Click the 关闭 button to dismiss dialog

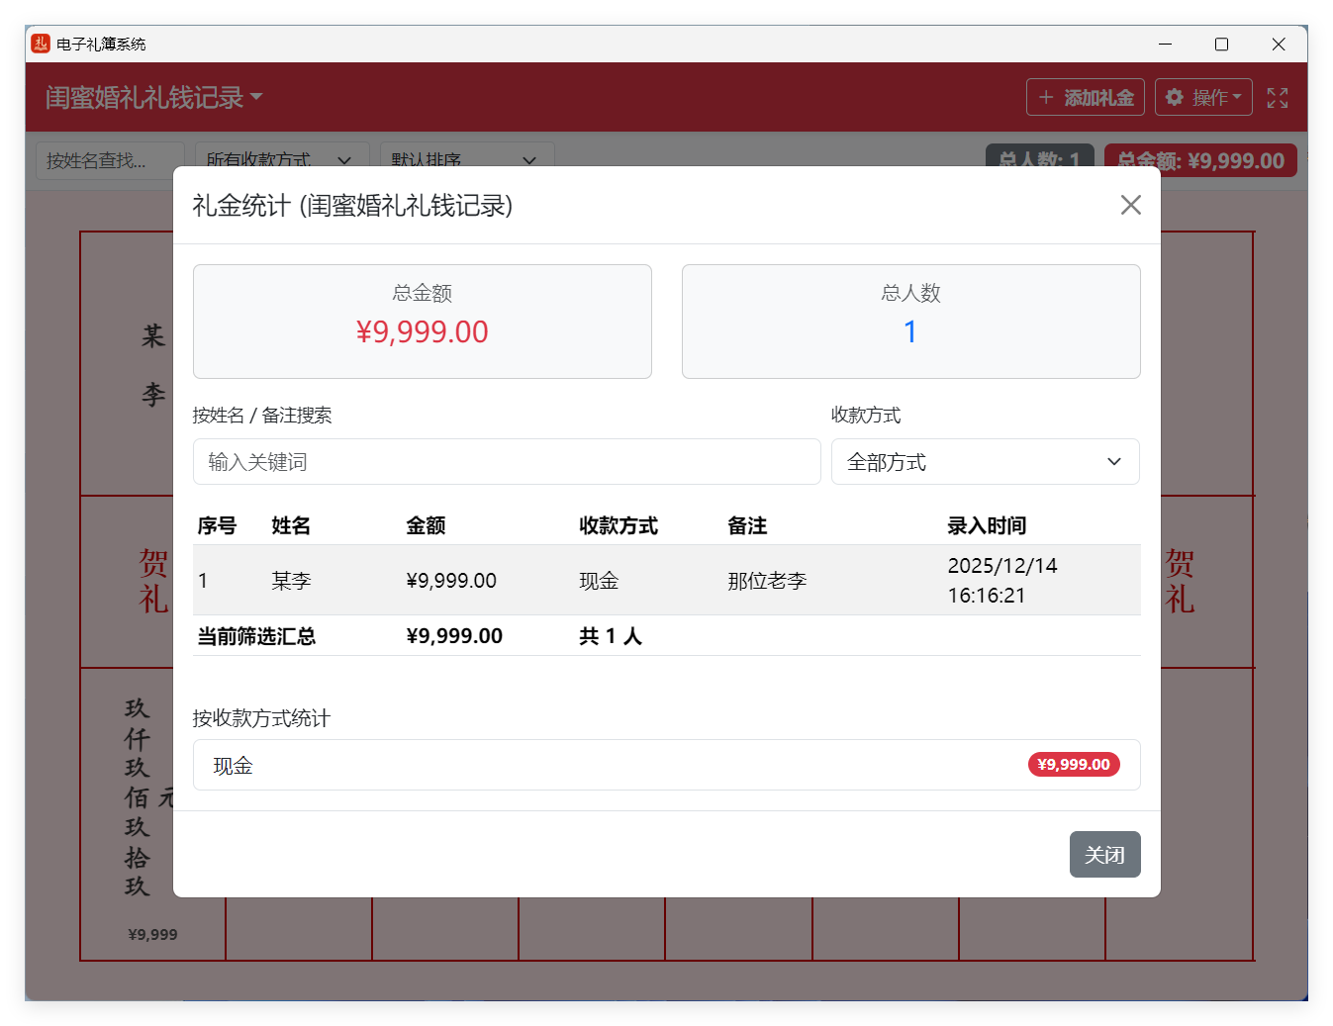pyautogui.click(x=1104, y=854)
